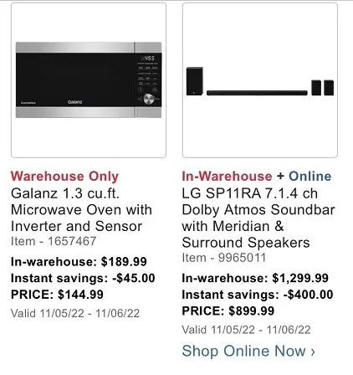Select item number 9965011
The width and height of the screenshot is (353, 375).
pyautogui.click(x=242, y=258)
